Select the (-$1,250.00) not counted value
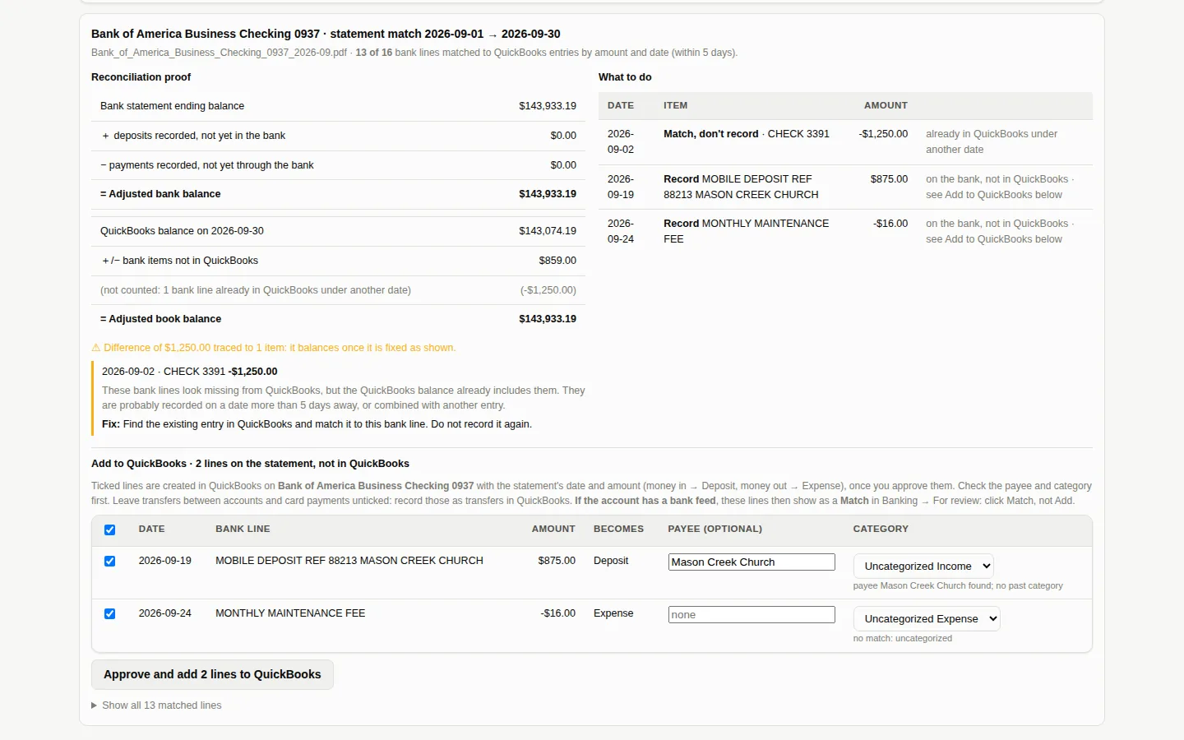This screenshot has height=740, width=1184. pyautogui.click(x=548, y=290)
